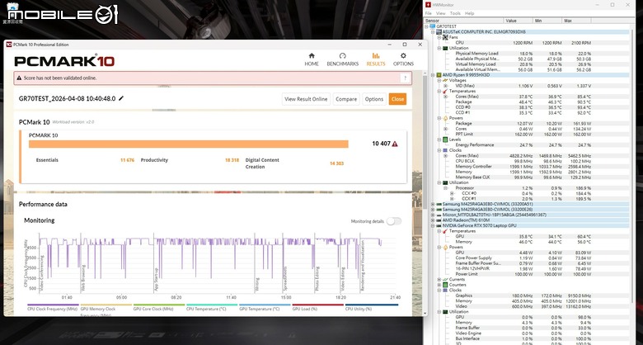Collapse the AMD Ryzen 9 9955HX3D node

(433, 75)
